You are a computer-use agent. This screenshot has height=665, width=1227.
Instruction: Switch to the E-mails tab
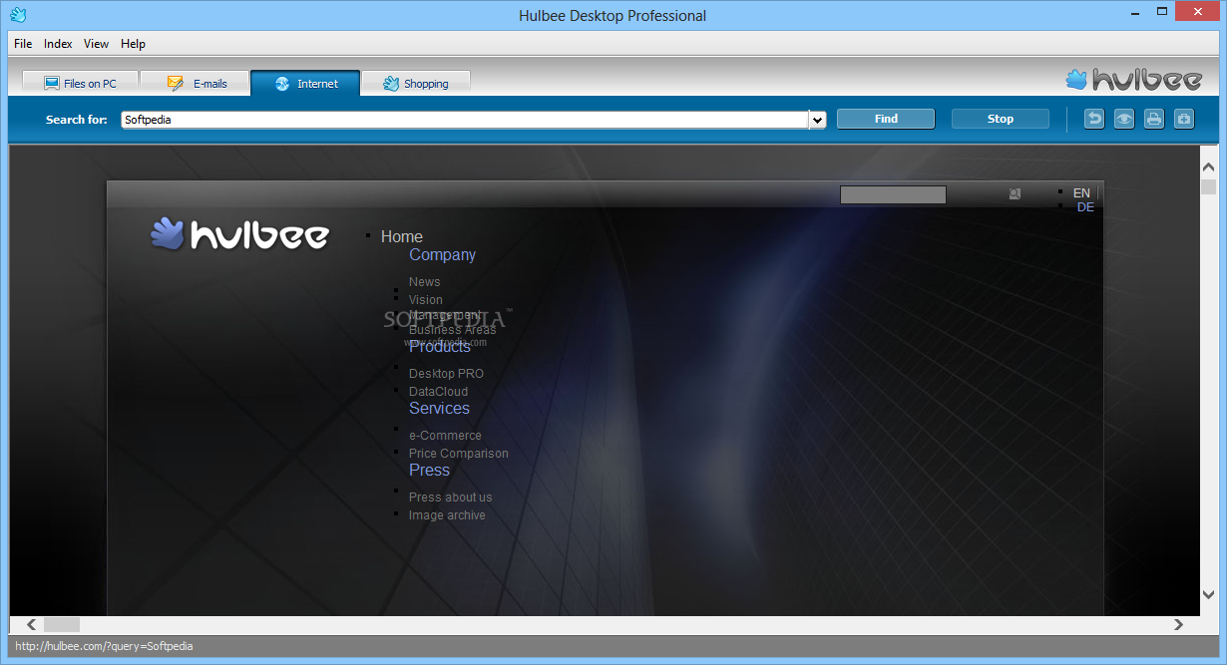[195, 84]
